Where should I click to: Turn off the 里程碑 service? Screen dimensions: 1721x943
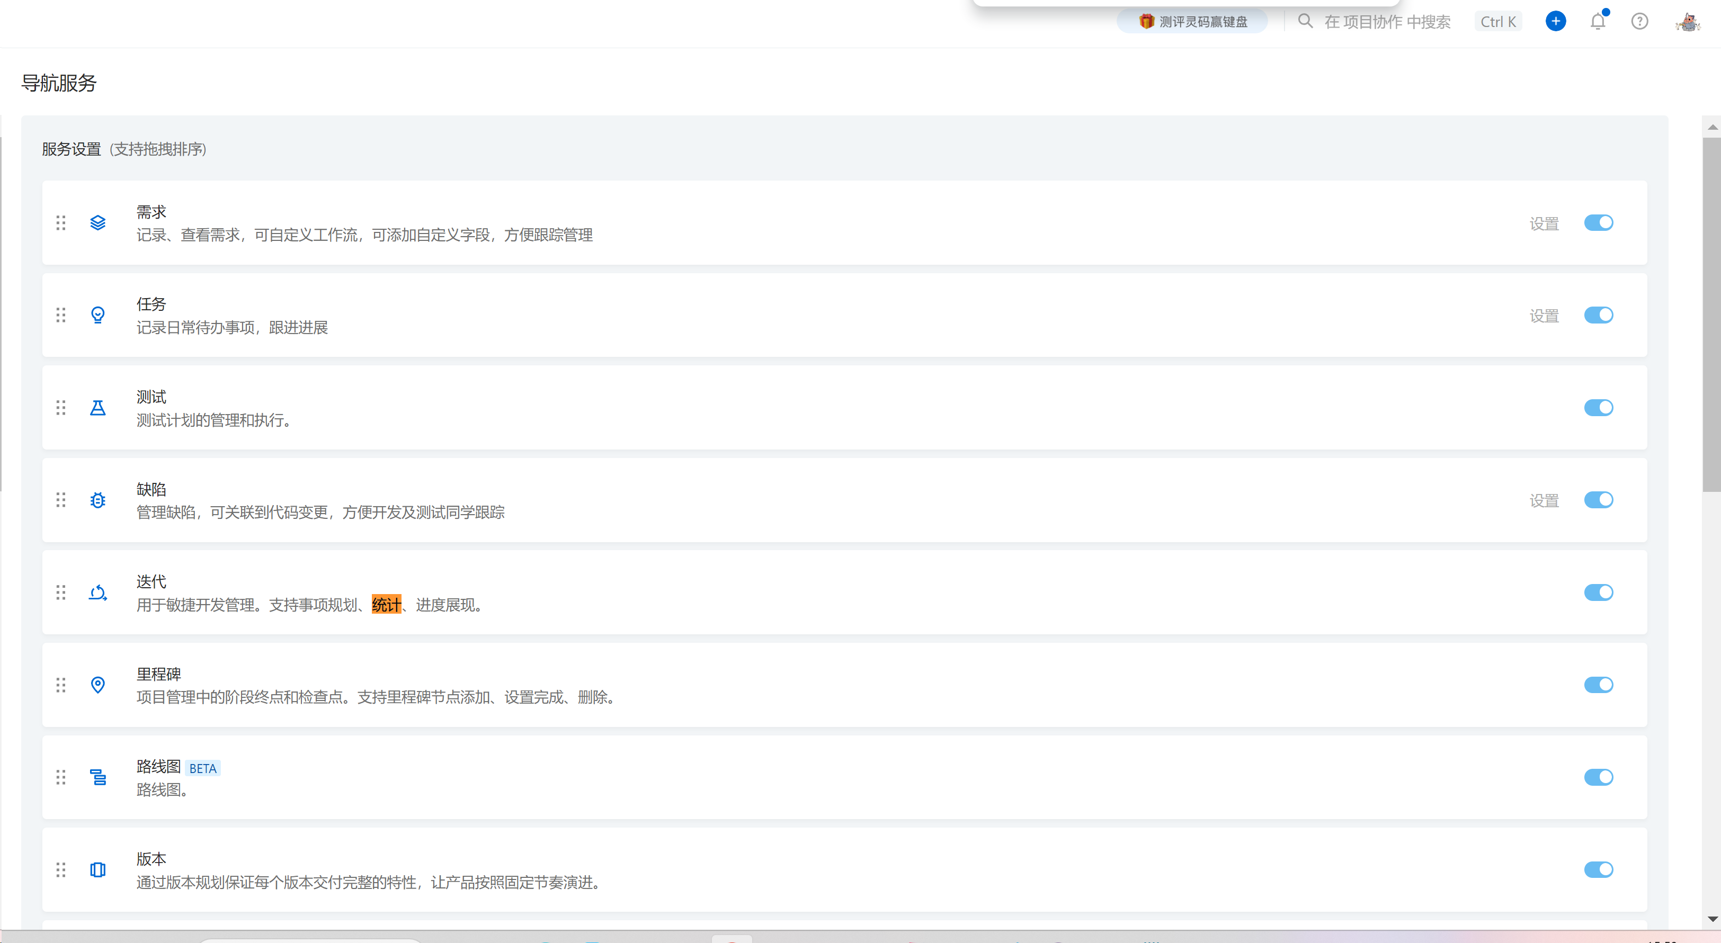click(x=1599, y=685)
